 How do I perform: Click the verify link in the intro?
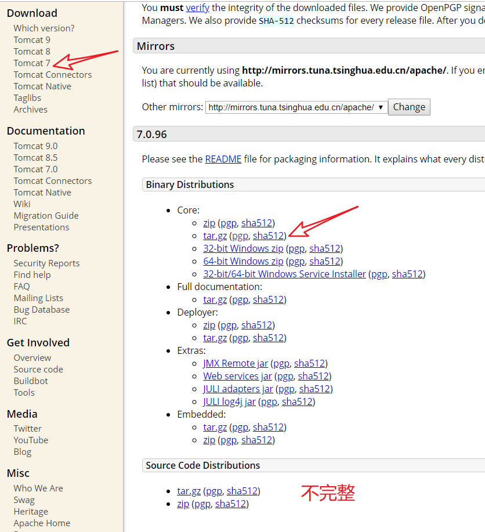click(x=197, y=8)
